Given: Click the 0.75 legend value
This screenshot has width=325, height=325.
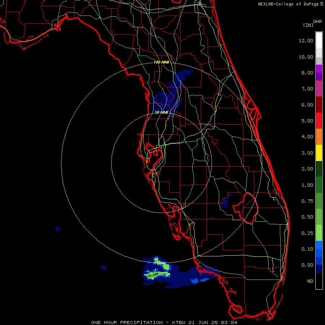Looking at the screenshot, I should (307, 201).
